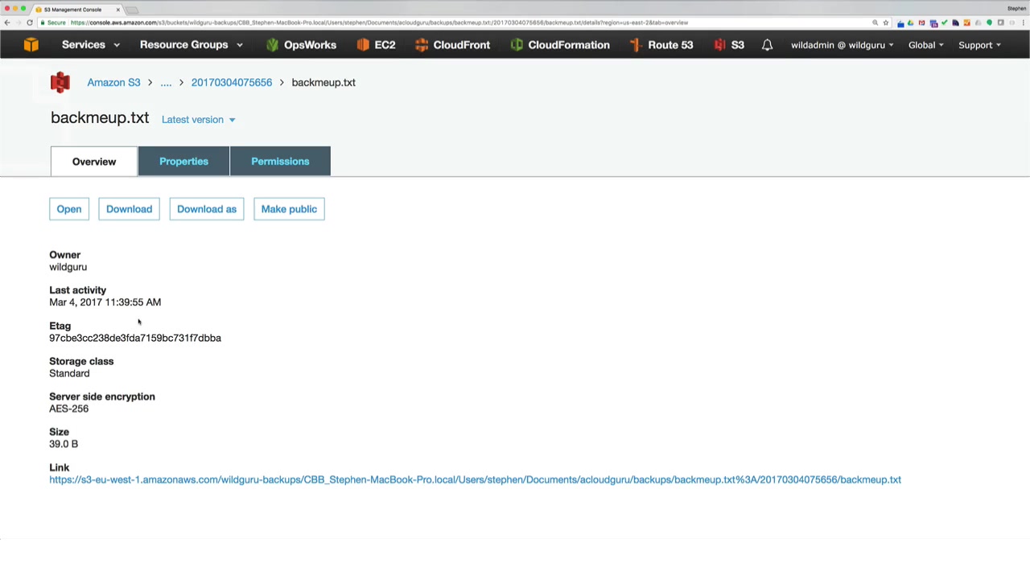The height and width of the screenshot is (579, 1030).
Task: Click the AWS cube logo icon
Action: [31, 45]
